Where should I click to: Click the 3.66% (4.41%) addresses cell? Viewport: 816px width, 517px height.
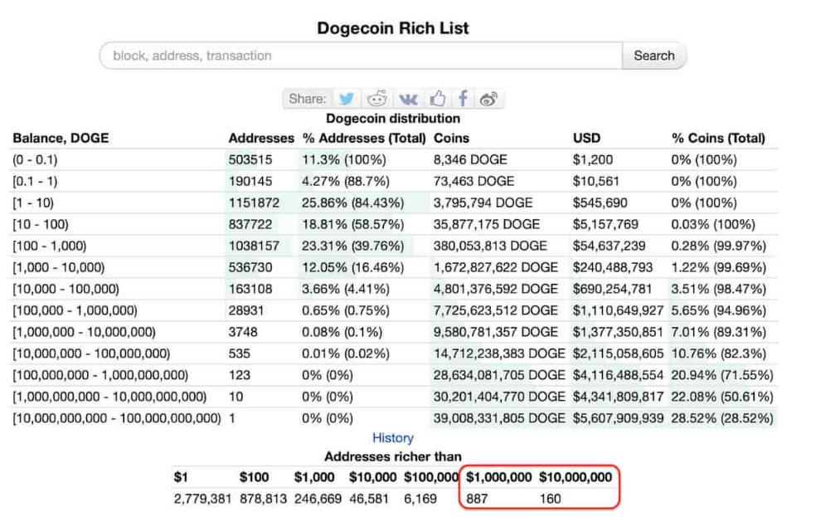[x=346, y=289]
